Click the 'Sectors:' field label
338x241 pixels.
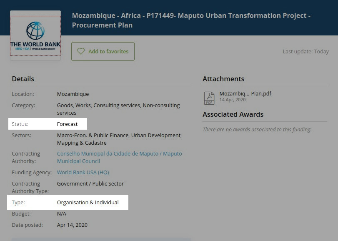[21, 136]
